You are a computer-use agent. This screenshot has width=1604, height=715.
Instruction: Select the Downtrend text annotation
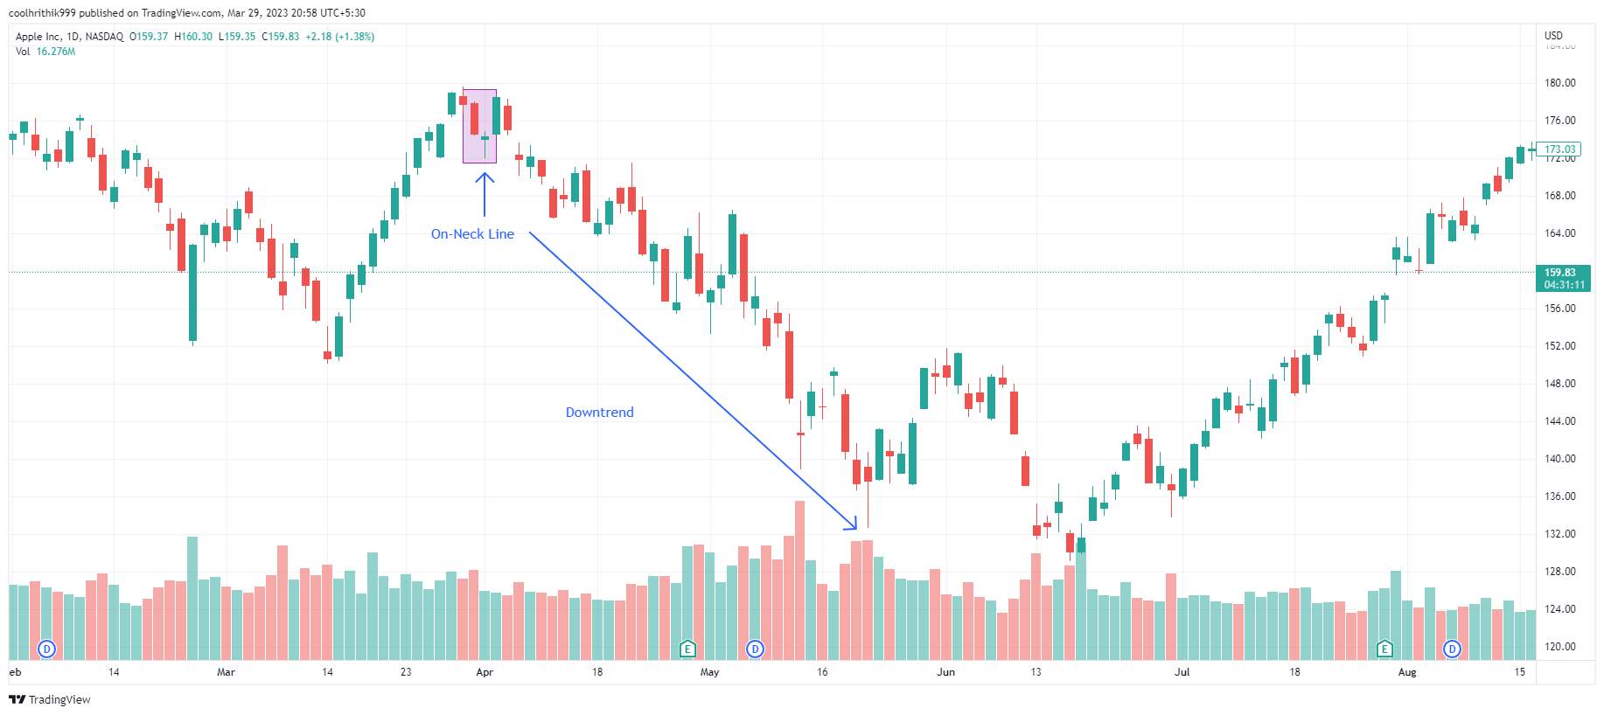click(599, 413)
